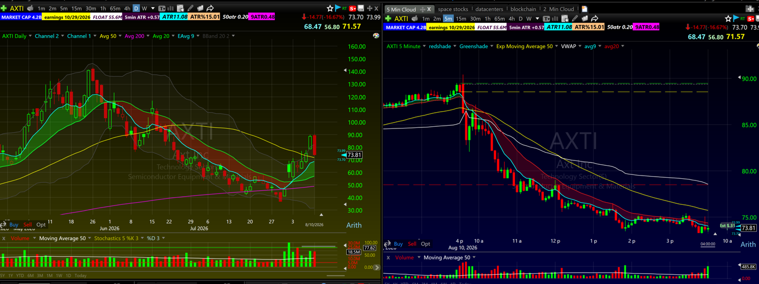Open calendar layout icon in left chart toolbar
759x284 pixels.
tap(180, 8)
